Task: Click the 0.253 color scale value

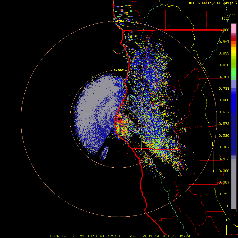Action: click(224, 194)
